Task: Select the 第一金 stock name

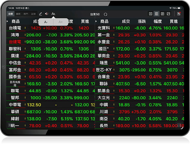Action: (x=104, y=35)
